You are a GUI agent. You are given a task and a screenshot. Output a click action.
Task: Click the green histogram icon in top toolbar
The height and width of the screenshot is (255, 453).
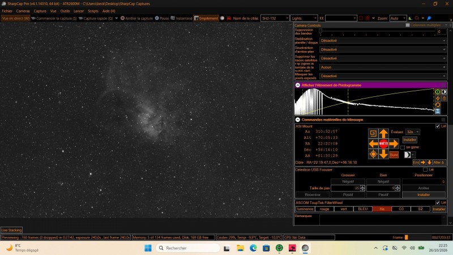410,18
